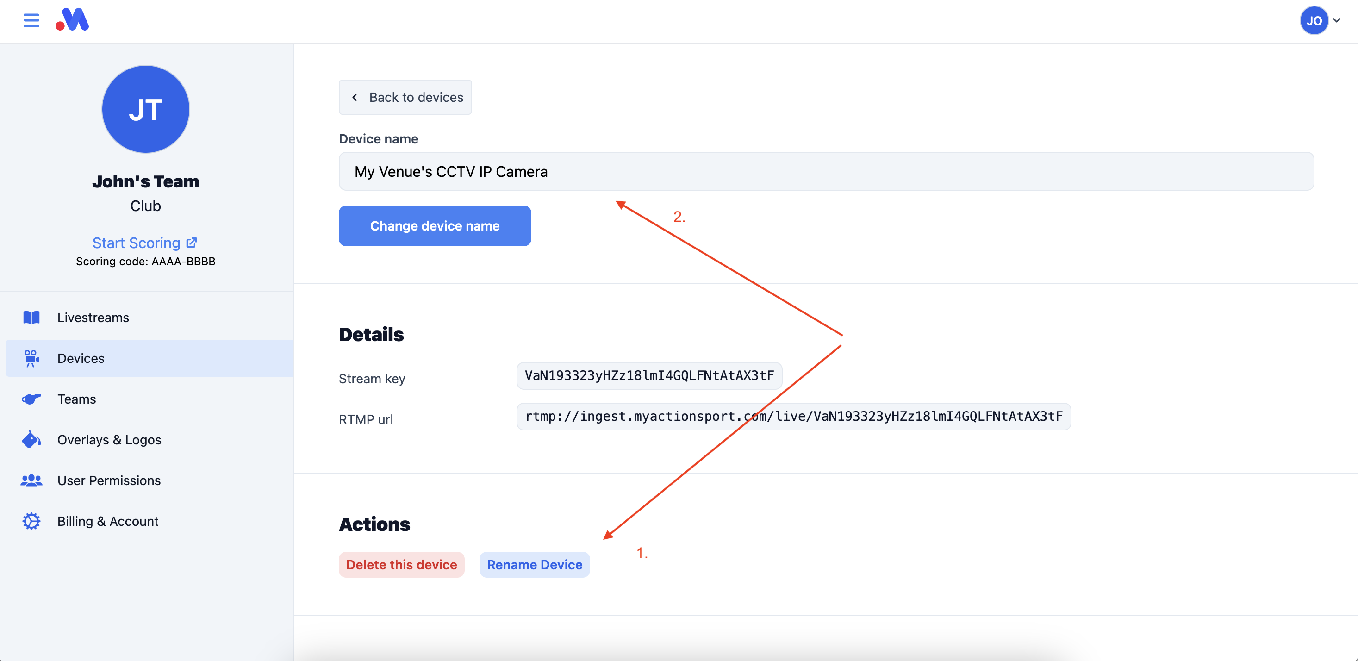Screen dimensions: 1358x661
Task: Click the Livestreams book icon
Action: [x=31, y=318]
